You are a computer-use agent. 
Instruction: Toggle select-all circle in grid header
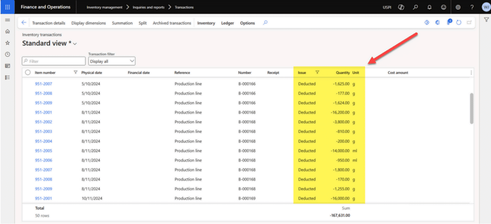28,72
